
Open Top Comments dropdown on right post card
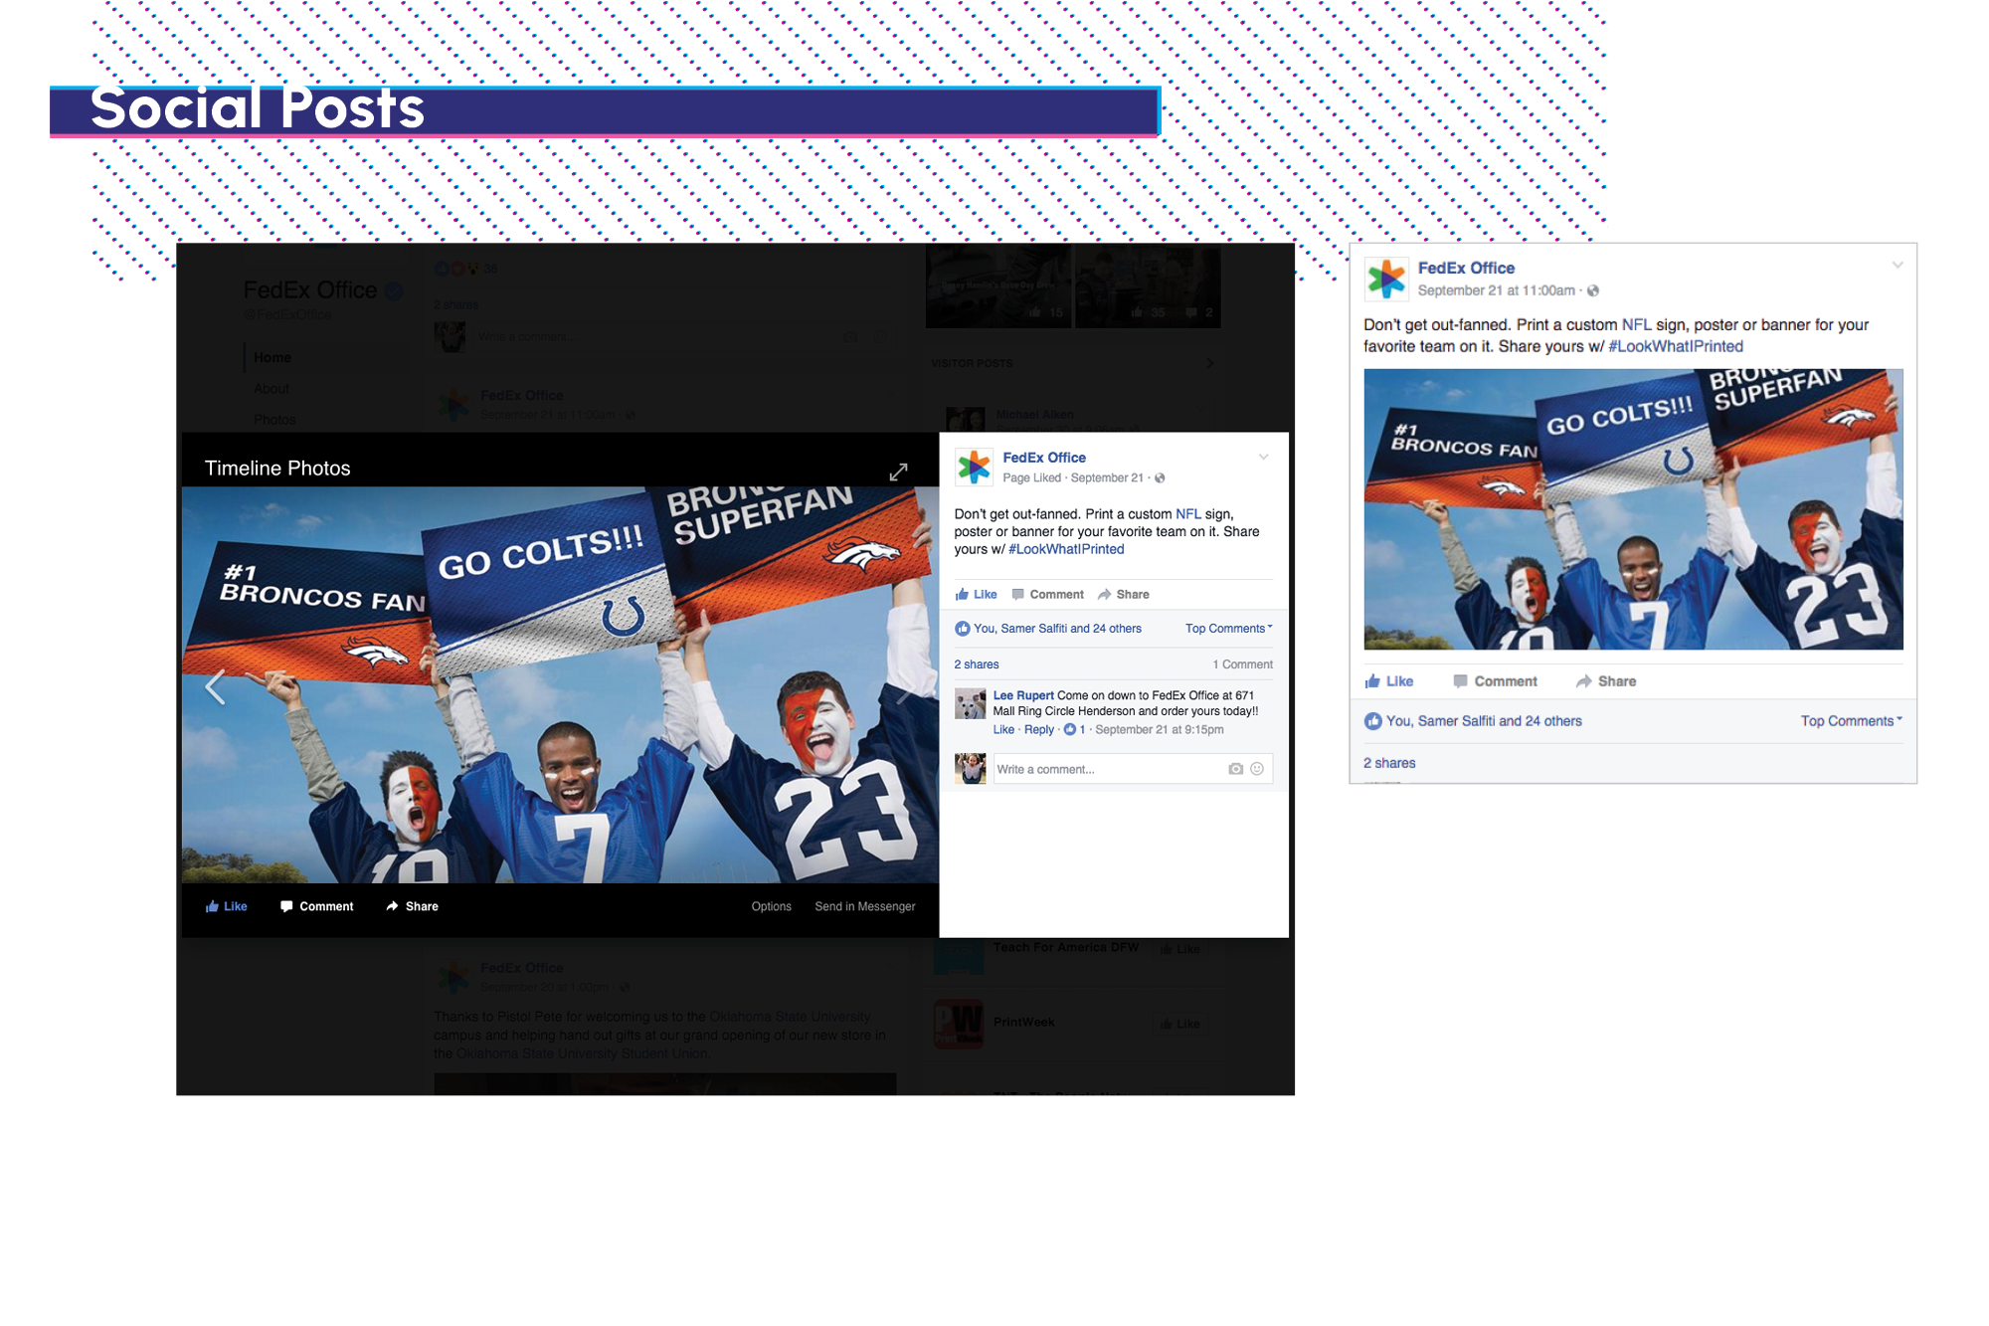point(1851,721)
